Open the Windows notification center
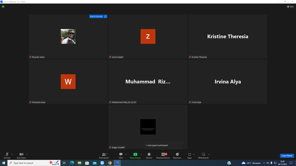296x166 pixels. click(x=291, y=163)
